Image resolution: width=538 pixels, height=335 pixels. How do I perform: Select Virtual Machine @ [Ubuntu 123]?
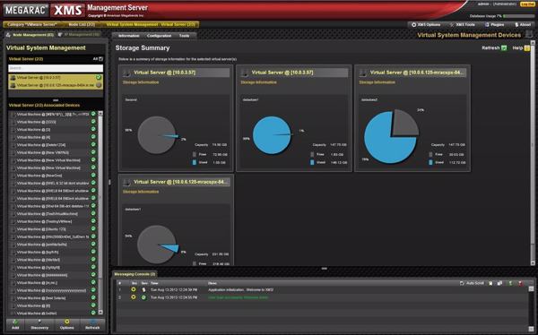coord(53,229)
